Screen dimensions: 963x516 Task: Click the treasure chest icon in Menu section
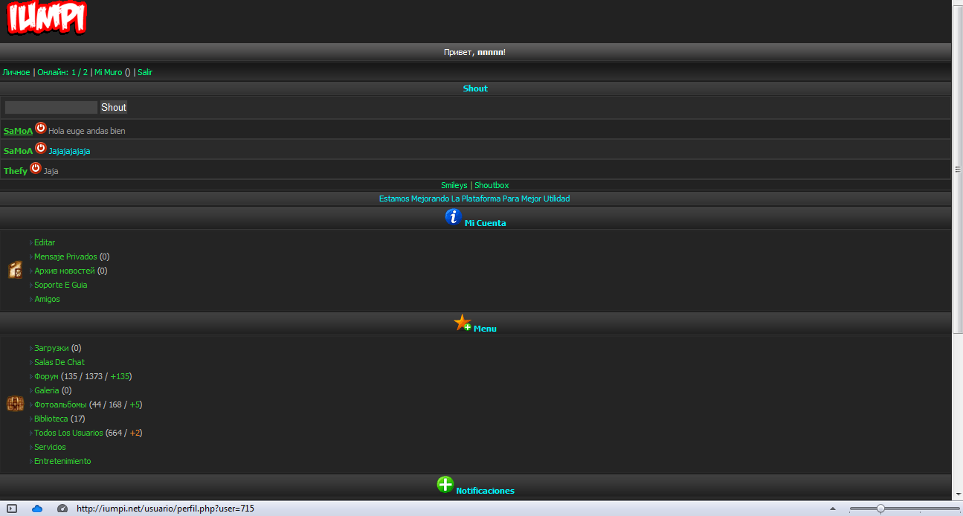pyautogui.click(x=15, y=404)
